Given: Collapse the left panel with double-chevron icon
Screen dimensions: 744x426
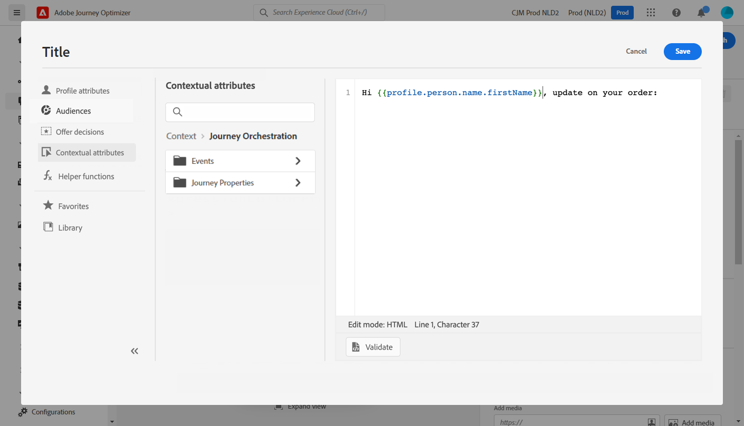Looking at the screenshot, I should (x=135, y=351).
